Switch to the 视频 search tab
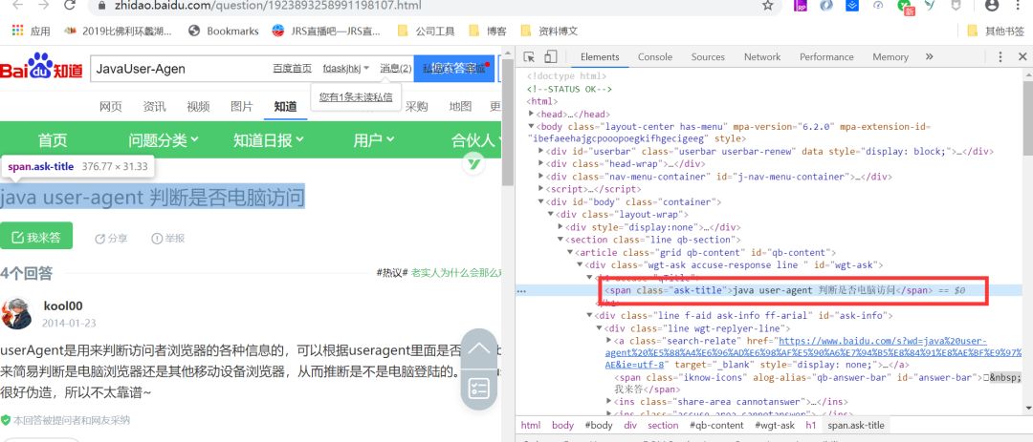Screen dimensions: 1033x442 [x=198, y=107]
